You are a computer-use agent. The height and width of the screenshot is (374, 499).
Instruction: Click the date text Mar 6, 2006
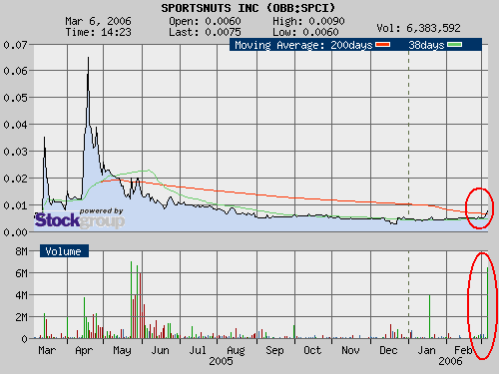pos(98,21)
